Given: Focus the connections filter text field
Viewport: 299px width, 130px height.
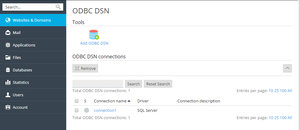Looking at the screenshot, I should (x=98, y=84).
